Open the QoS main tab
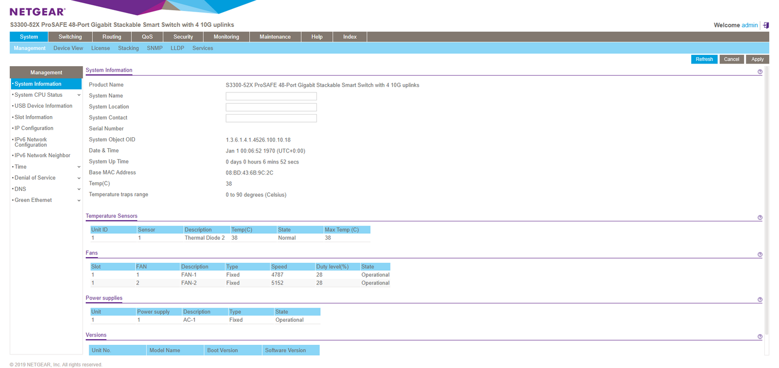 coord(147,37)
